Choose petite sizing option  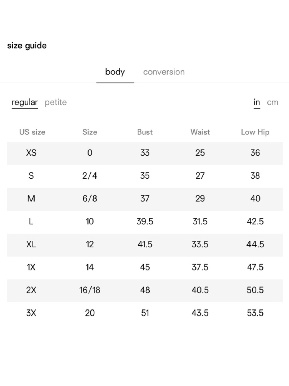tap(56, 102)
